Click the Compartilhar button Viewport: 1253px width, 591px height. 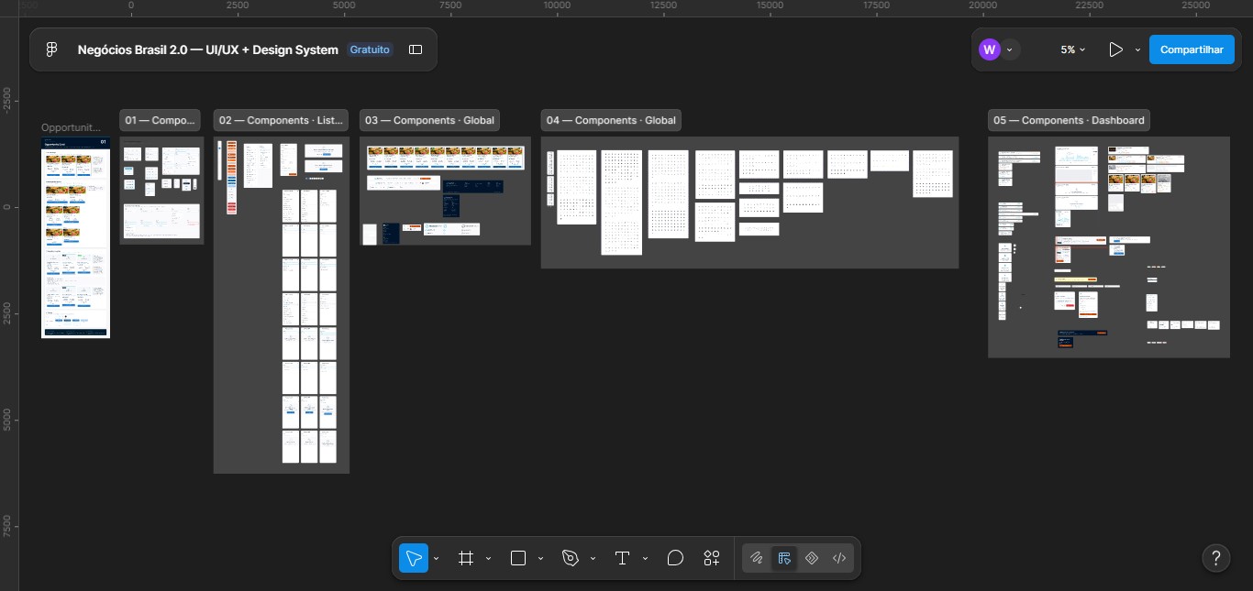[1192, 49]
